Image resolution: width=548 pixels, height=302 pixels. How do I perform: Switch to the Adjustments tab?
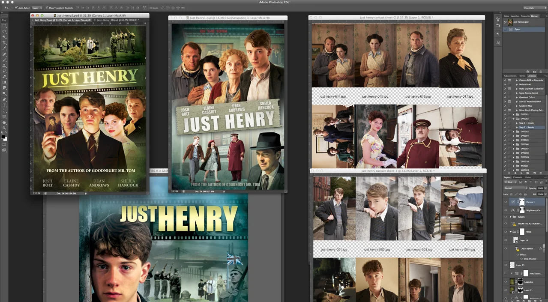(510, 76)
